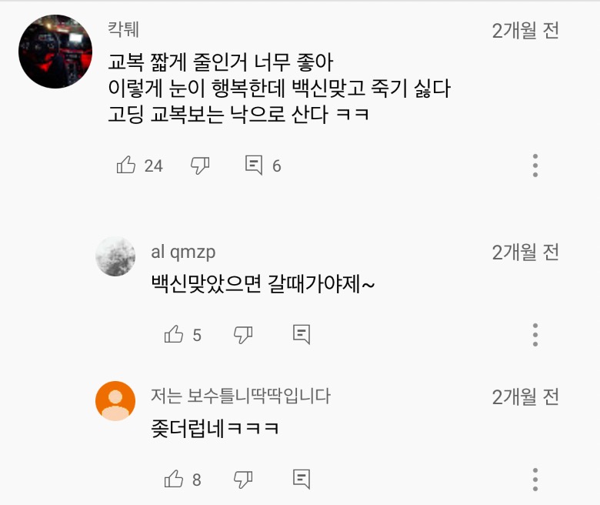Image resolution: width=600 pixels, height=505 pixels.
Task: Visit the al qmzp username link
Action: (183, 252)
